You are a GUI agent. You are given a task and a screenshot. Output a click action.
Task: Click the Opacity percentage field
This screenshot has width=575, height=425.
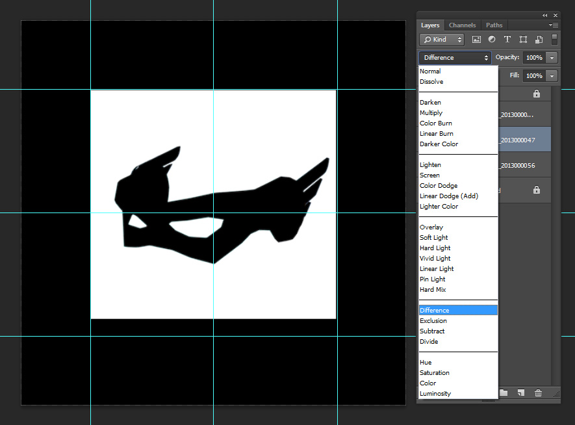[x=534, y=58]
